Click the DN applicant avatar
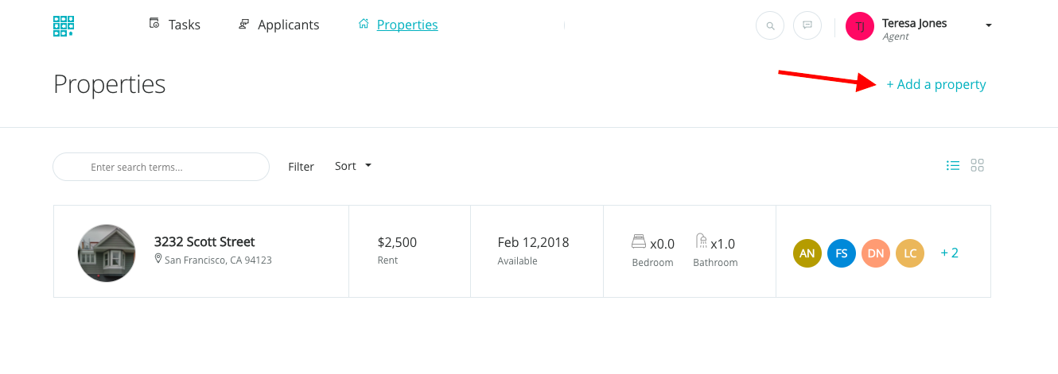 [x=876, y=253]
